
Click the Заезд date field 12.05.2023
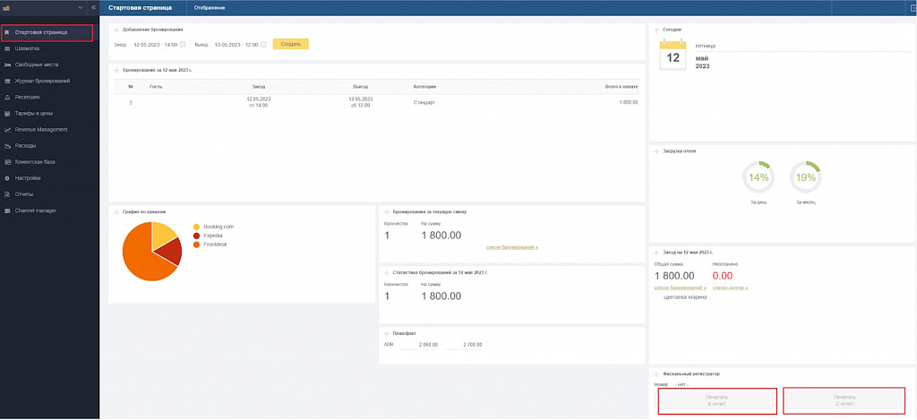click(155, 45)
